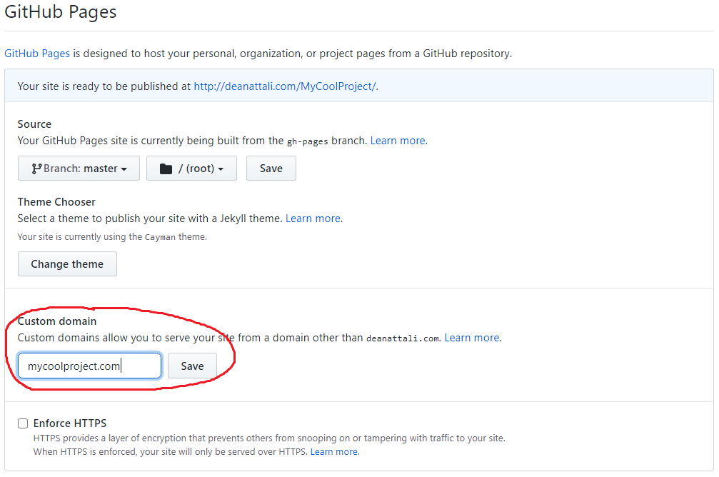Open the GitHub Pages intro link
This screenshot has height=477, width=719.
(x=37, y=54)
